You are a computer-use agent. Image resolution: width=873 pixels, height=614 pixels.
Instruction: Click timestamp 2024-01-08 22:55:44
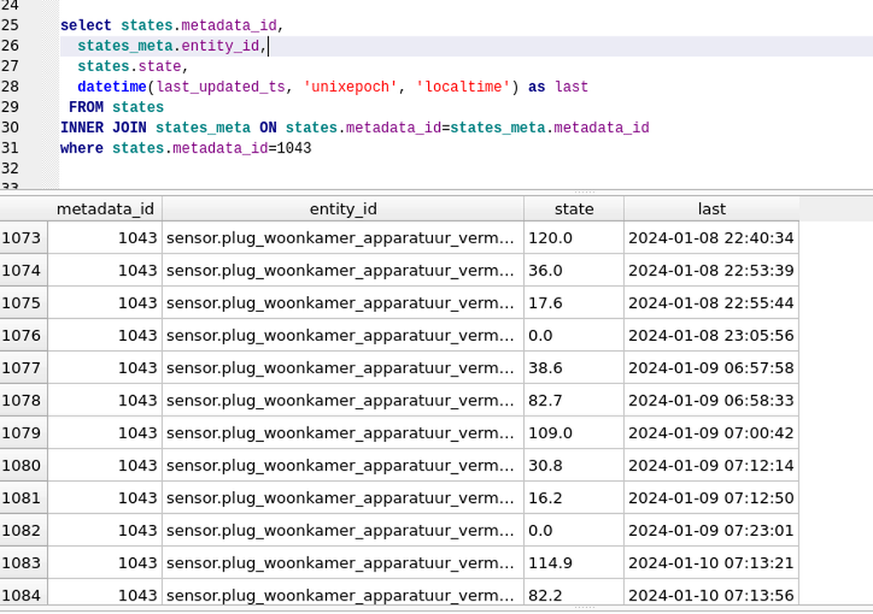[x=711, y=303]
